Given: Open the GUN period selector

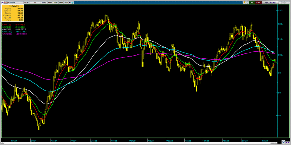Looking at the screenshot, I should pos(26,2).
